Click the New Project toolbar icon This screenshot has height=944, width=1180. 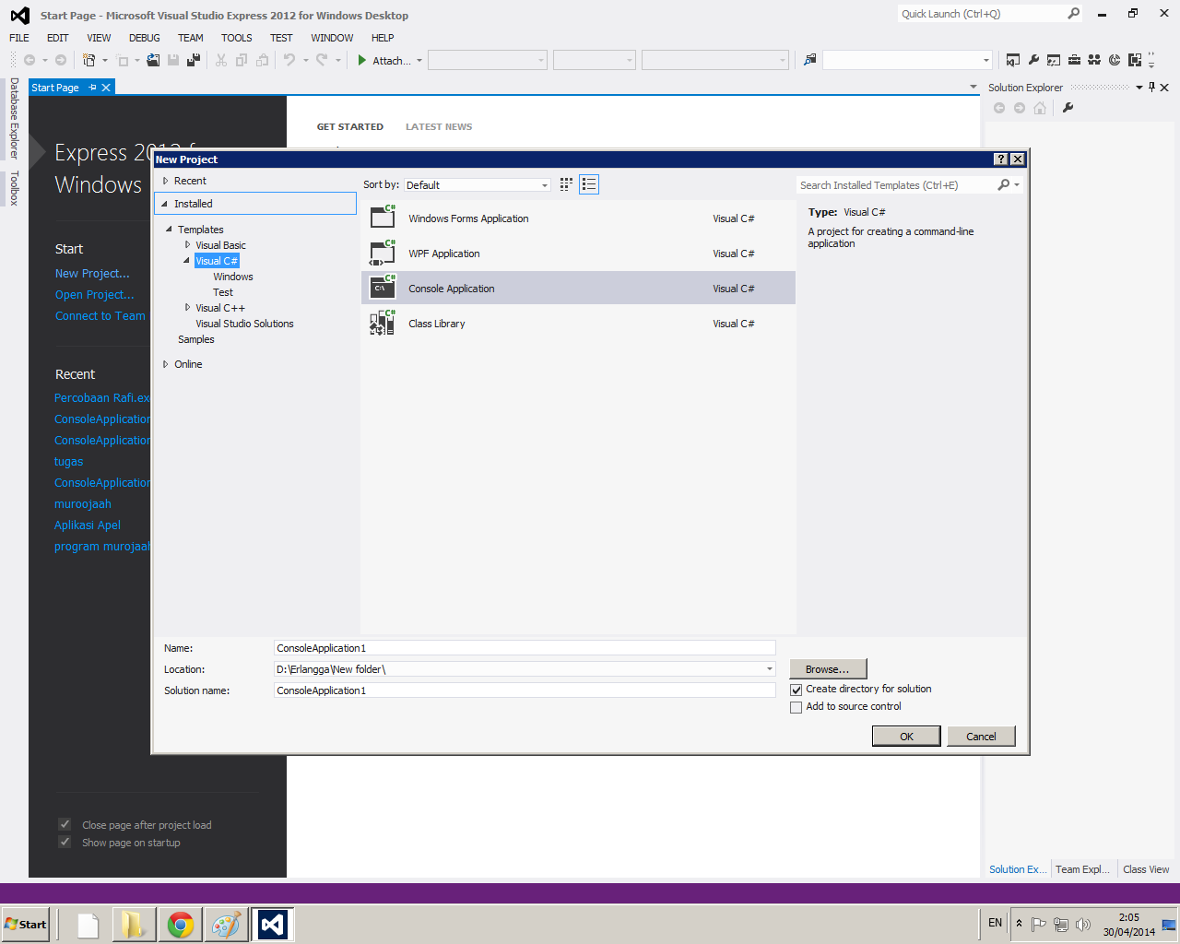click(88, 60)
